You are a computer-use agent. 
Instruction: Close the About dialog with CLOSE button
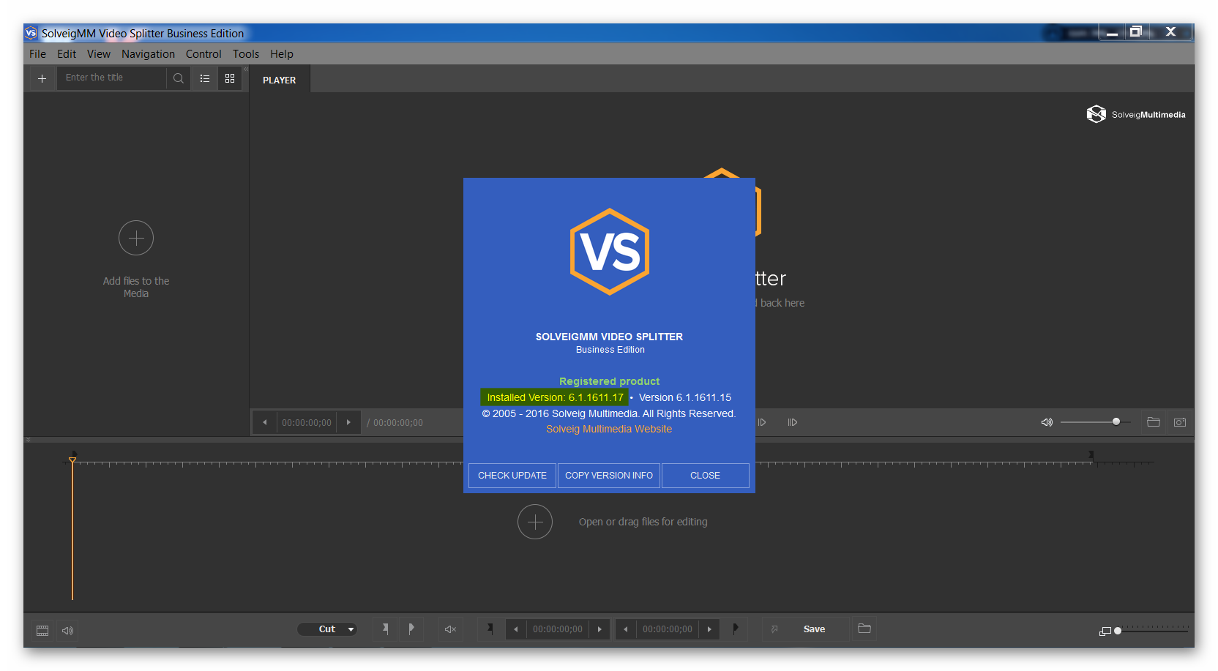705,475
